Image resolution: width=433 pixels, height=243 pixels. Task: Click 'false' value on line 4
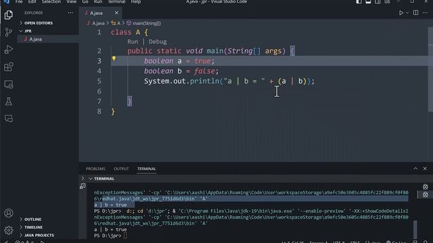pos(204,71)
